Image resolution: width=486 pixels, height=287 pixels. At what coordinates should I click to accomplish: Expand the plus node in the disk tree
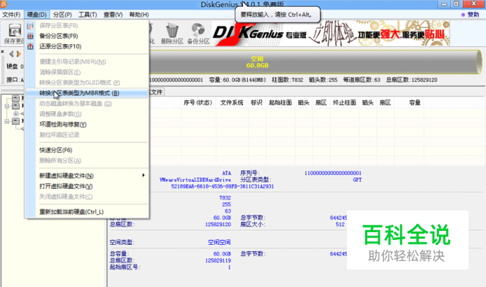pos(16,114)
